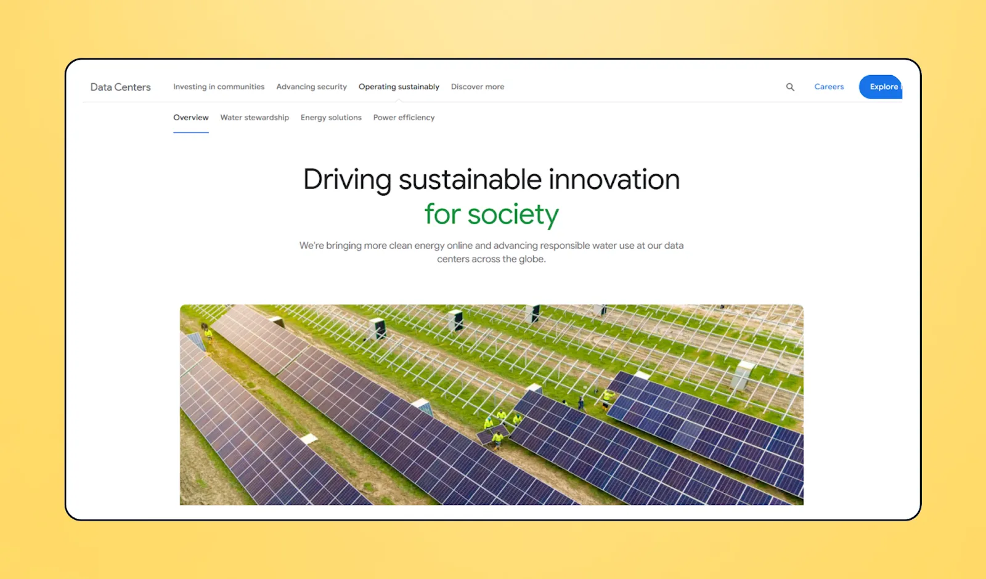Open the "Operating sustainably" nav item

tap(399, 87)
